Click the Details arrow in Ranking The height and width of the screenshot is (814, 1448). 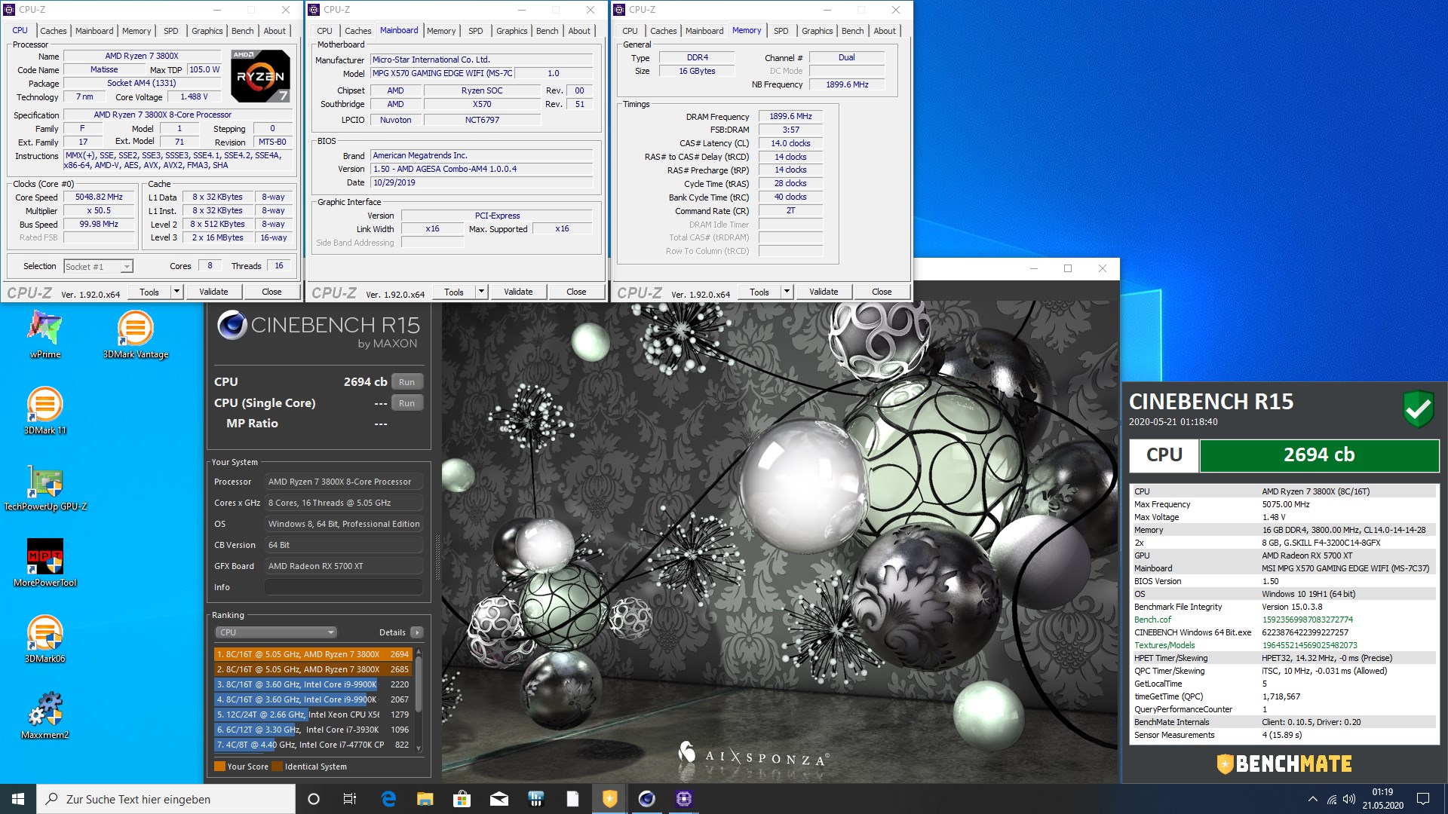[417, 632]
